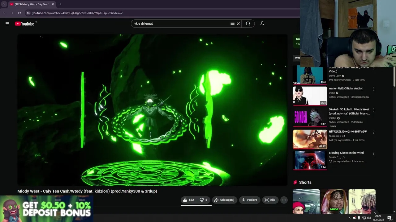Click the search magnifier button
The height and width of the screenshot is (222, 396).
(x=248, y=23)
